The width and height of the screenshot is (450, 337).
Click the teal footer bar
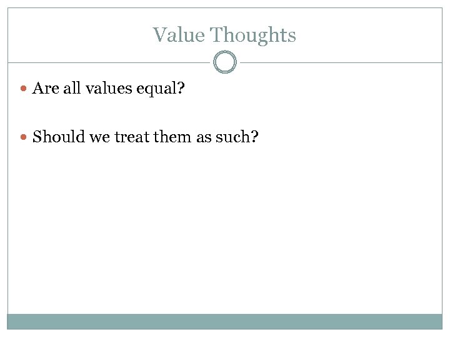(225, 321)
